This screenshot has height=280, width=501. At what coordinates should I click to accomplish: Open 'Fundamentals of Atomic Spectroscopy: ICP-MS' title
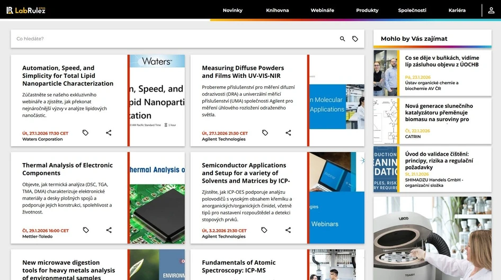click(238, 266)
